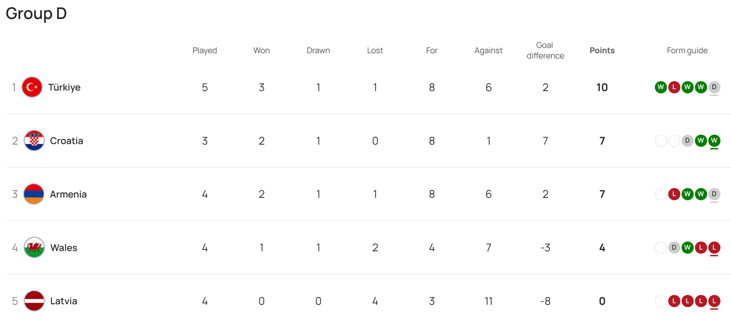Open the Wales team name link
Screen dimensions: 731x326
[x=64, y=247]
